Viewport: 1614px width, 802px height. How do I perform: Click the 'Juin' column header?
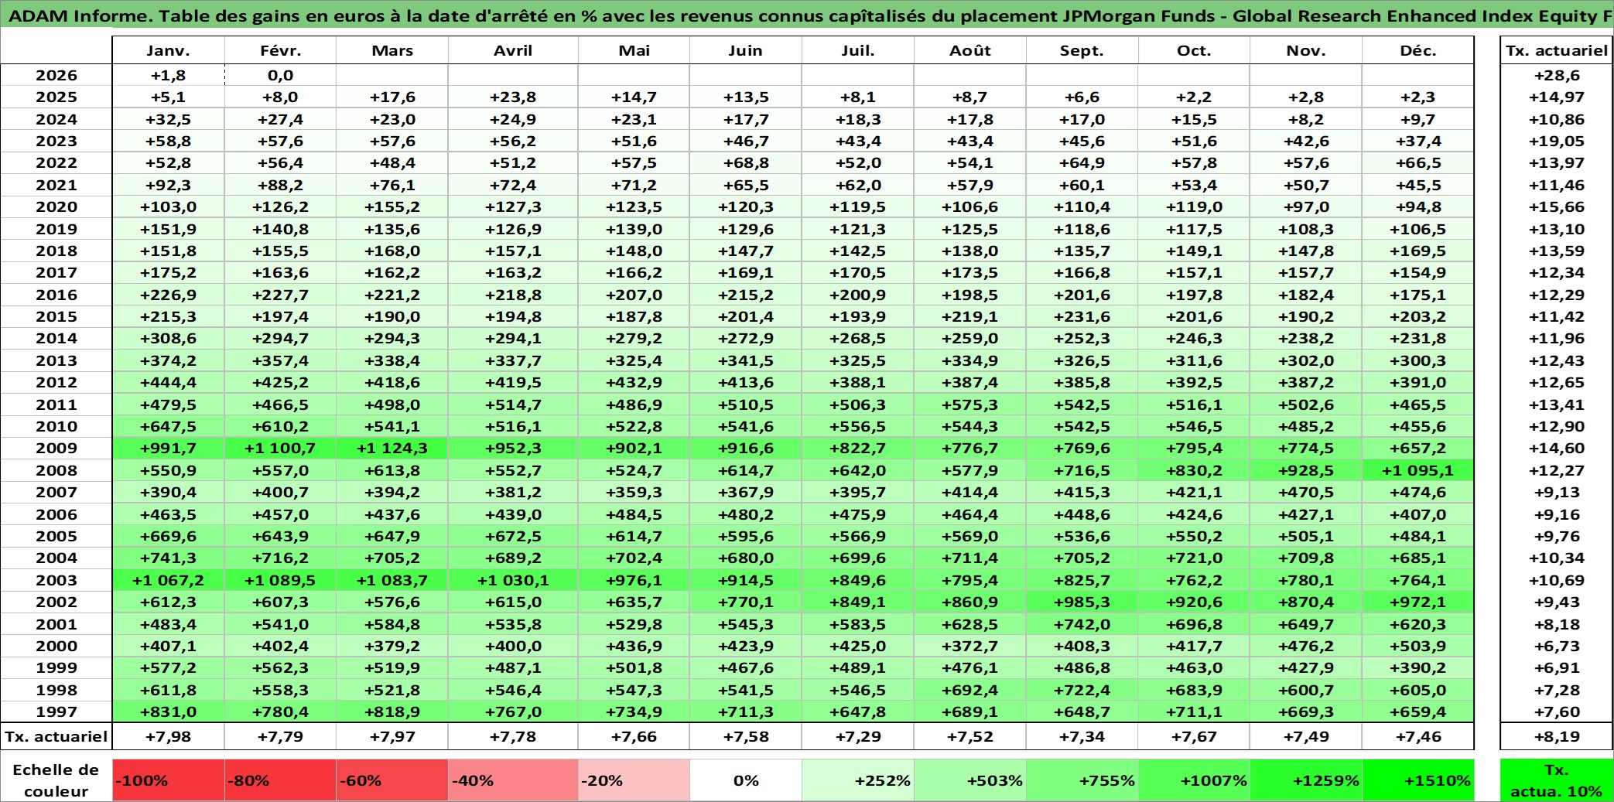[746, 50]
